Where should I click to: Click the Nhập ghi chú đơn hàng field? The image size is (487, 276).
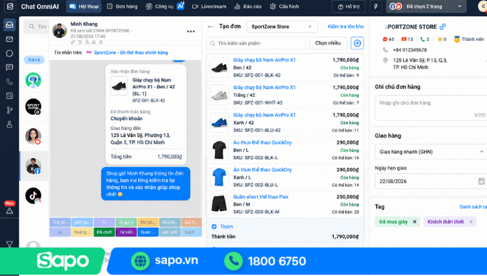tap(431, 107)
